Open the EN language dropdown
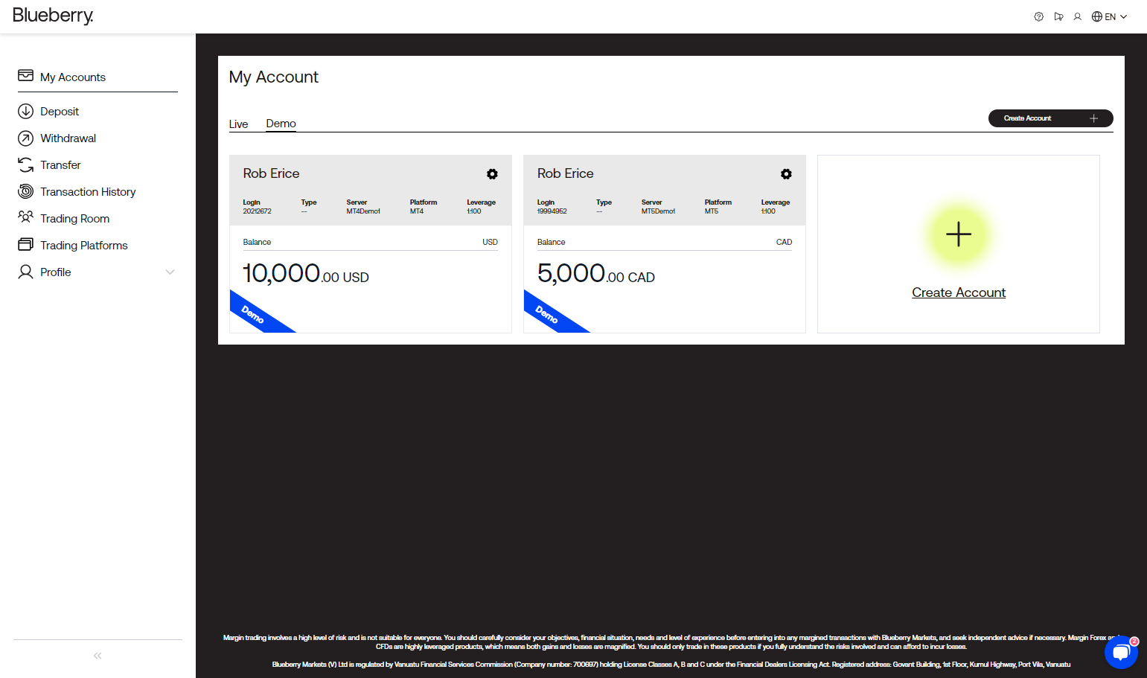This screenshot has width=1147, height=678. [1116, 16]
